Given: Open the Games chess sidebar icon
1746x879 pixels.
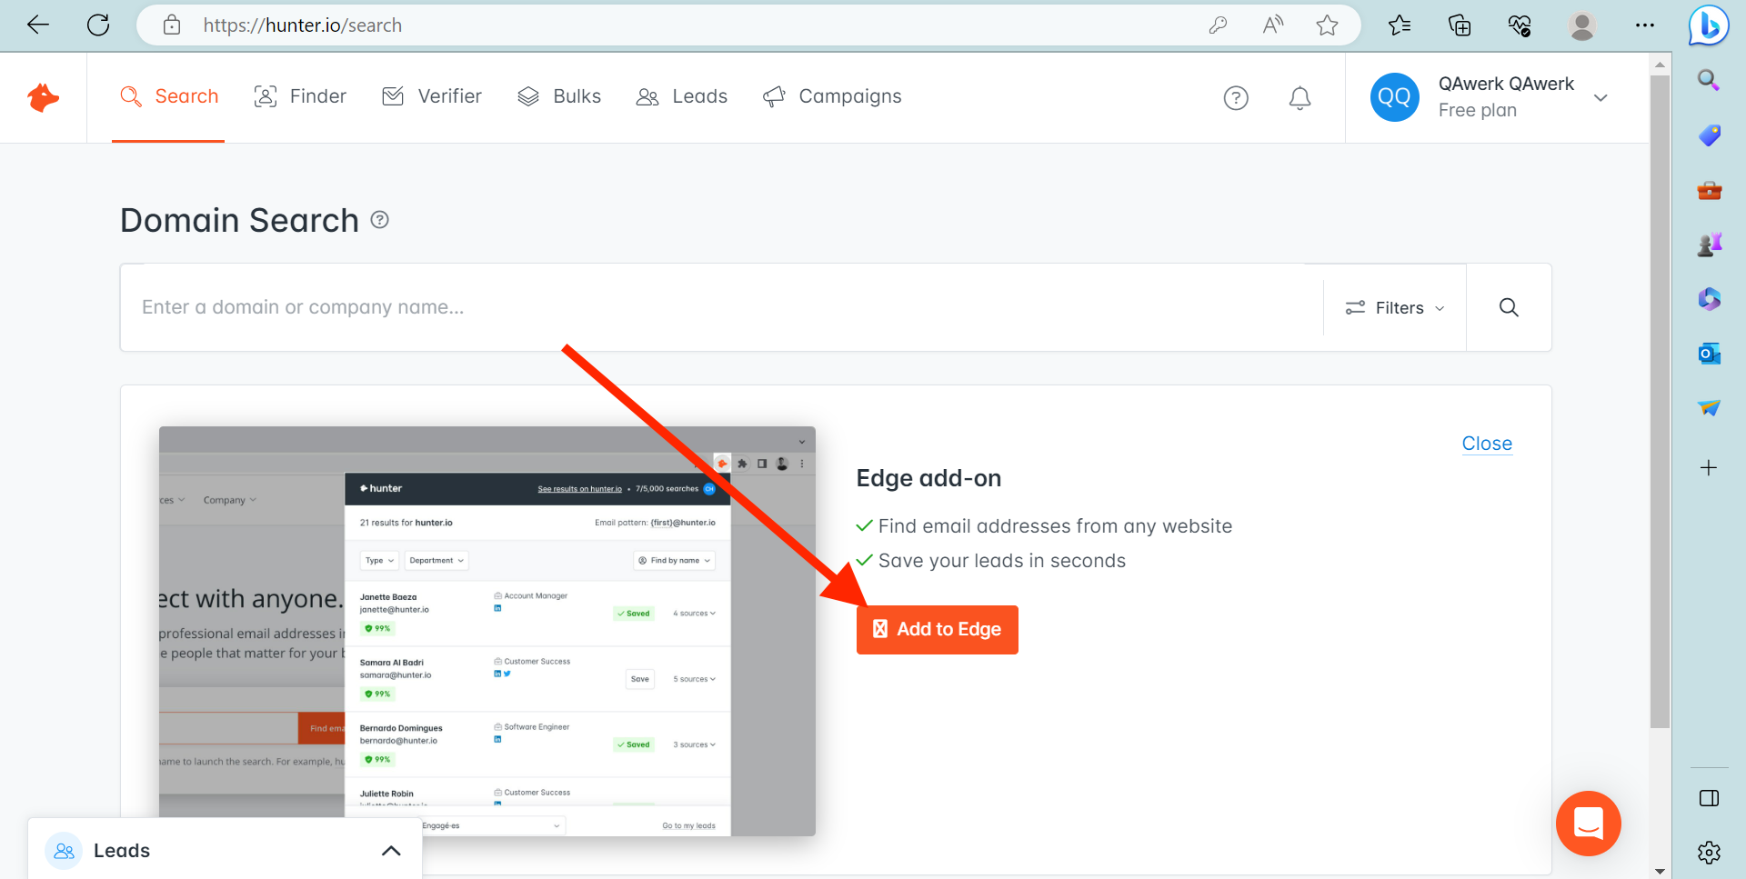Looking at the screenshot, I should 1709,245.
